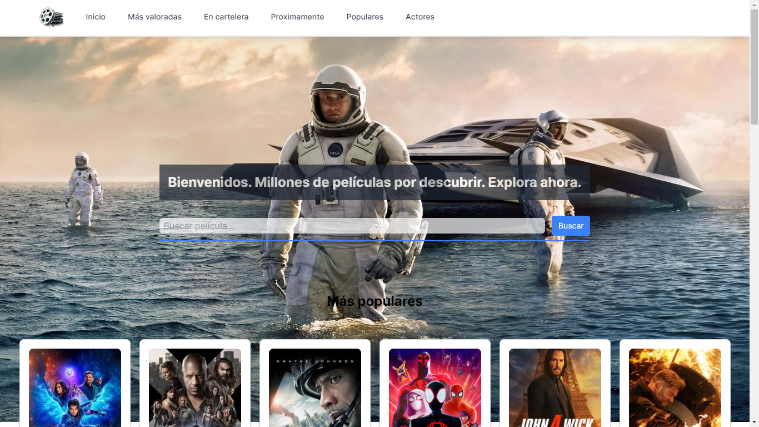
Task: Open the Populares section
Action: coord(364,17)
